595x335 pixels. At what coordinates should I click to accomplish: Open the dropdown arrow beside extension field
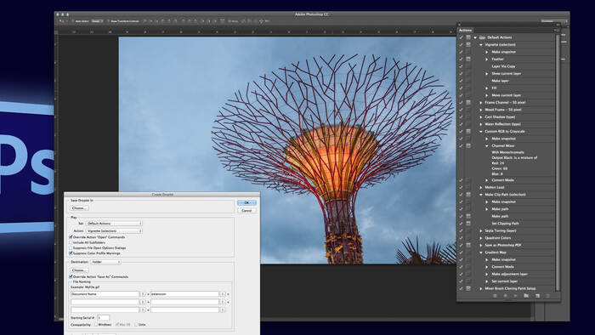223,294
